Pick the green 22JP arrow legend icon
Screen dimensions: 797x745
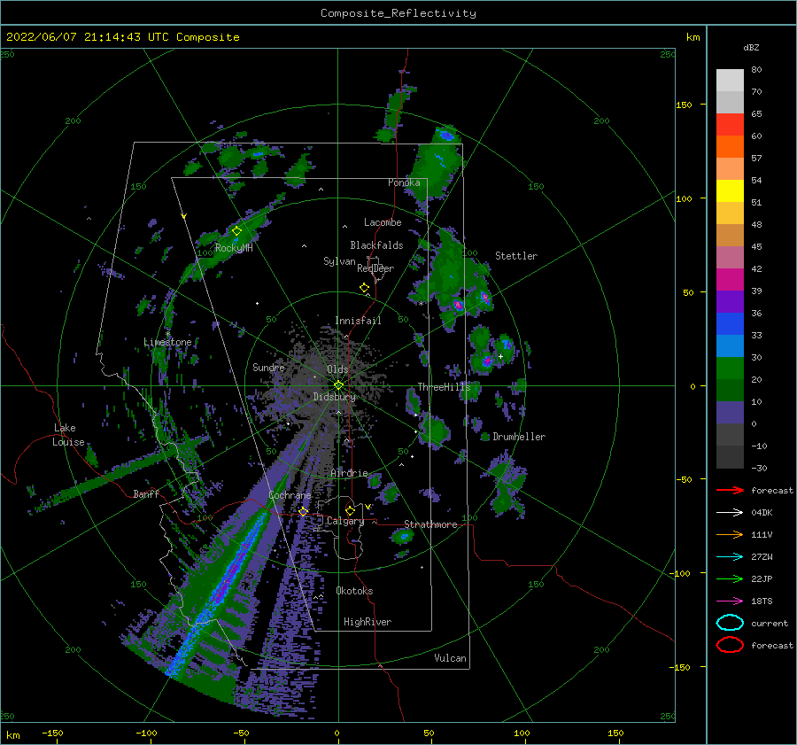click(730, 578)
